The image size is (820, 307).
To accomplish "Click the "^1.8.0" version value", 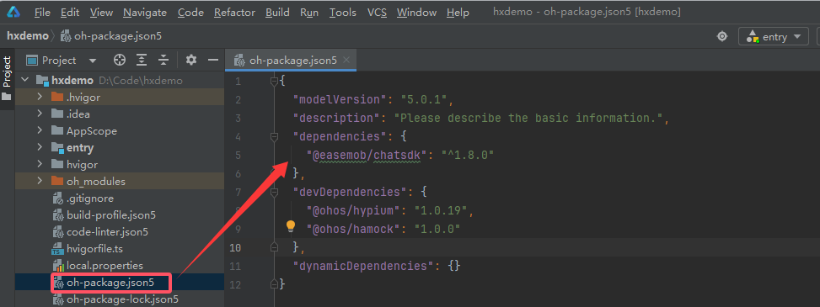I will pyautogui.click(x=468, y=155).
